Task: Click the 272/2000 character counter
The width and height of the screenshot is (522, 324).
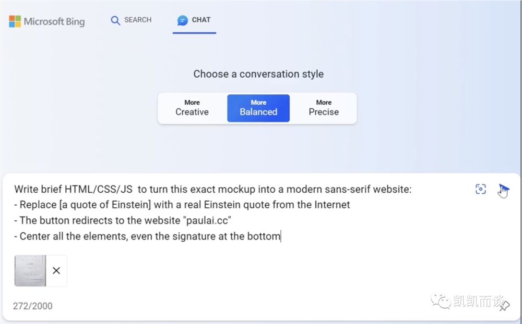Action: pos(32,306)
